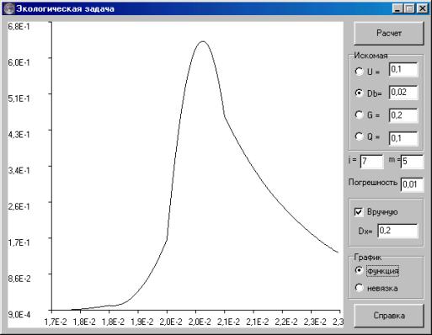
Task: Open the Справка help button
Action: [x=388, y=316]
